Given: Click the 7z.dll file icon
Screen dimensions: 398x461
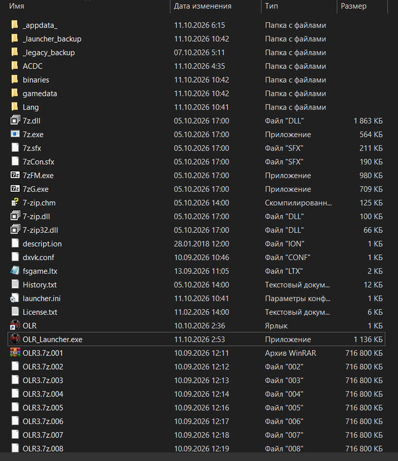Looking at the screenshot, I should [15, 120].
